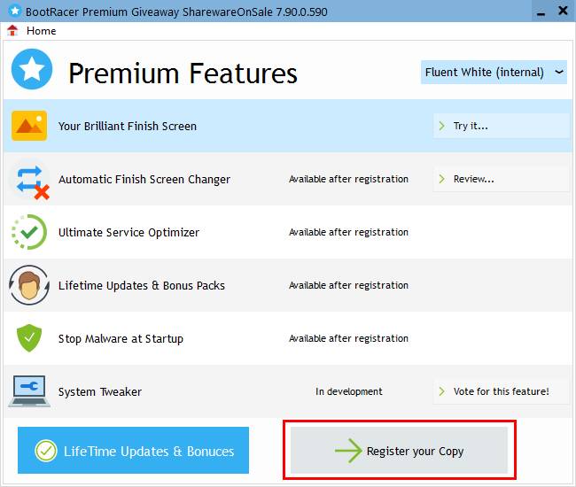Open the Fluent White theme dropdown

pos(494,73)
